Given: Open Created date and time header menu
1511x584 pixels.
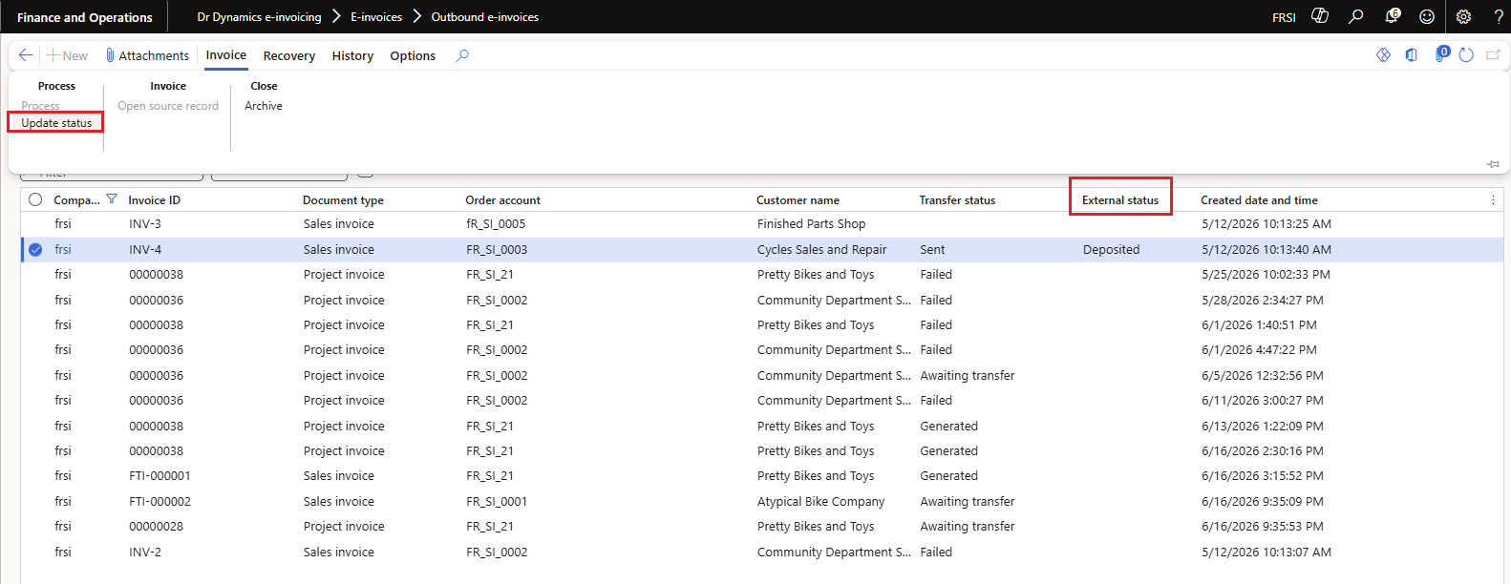Looking at the screenshot, I should 1259,199.
